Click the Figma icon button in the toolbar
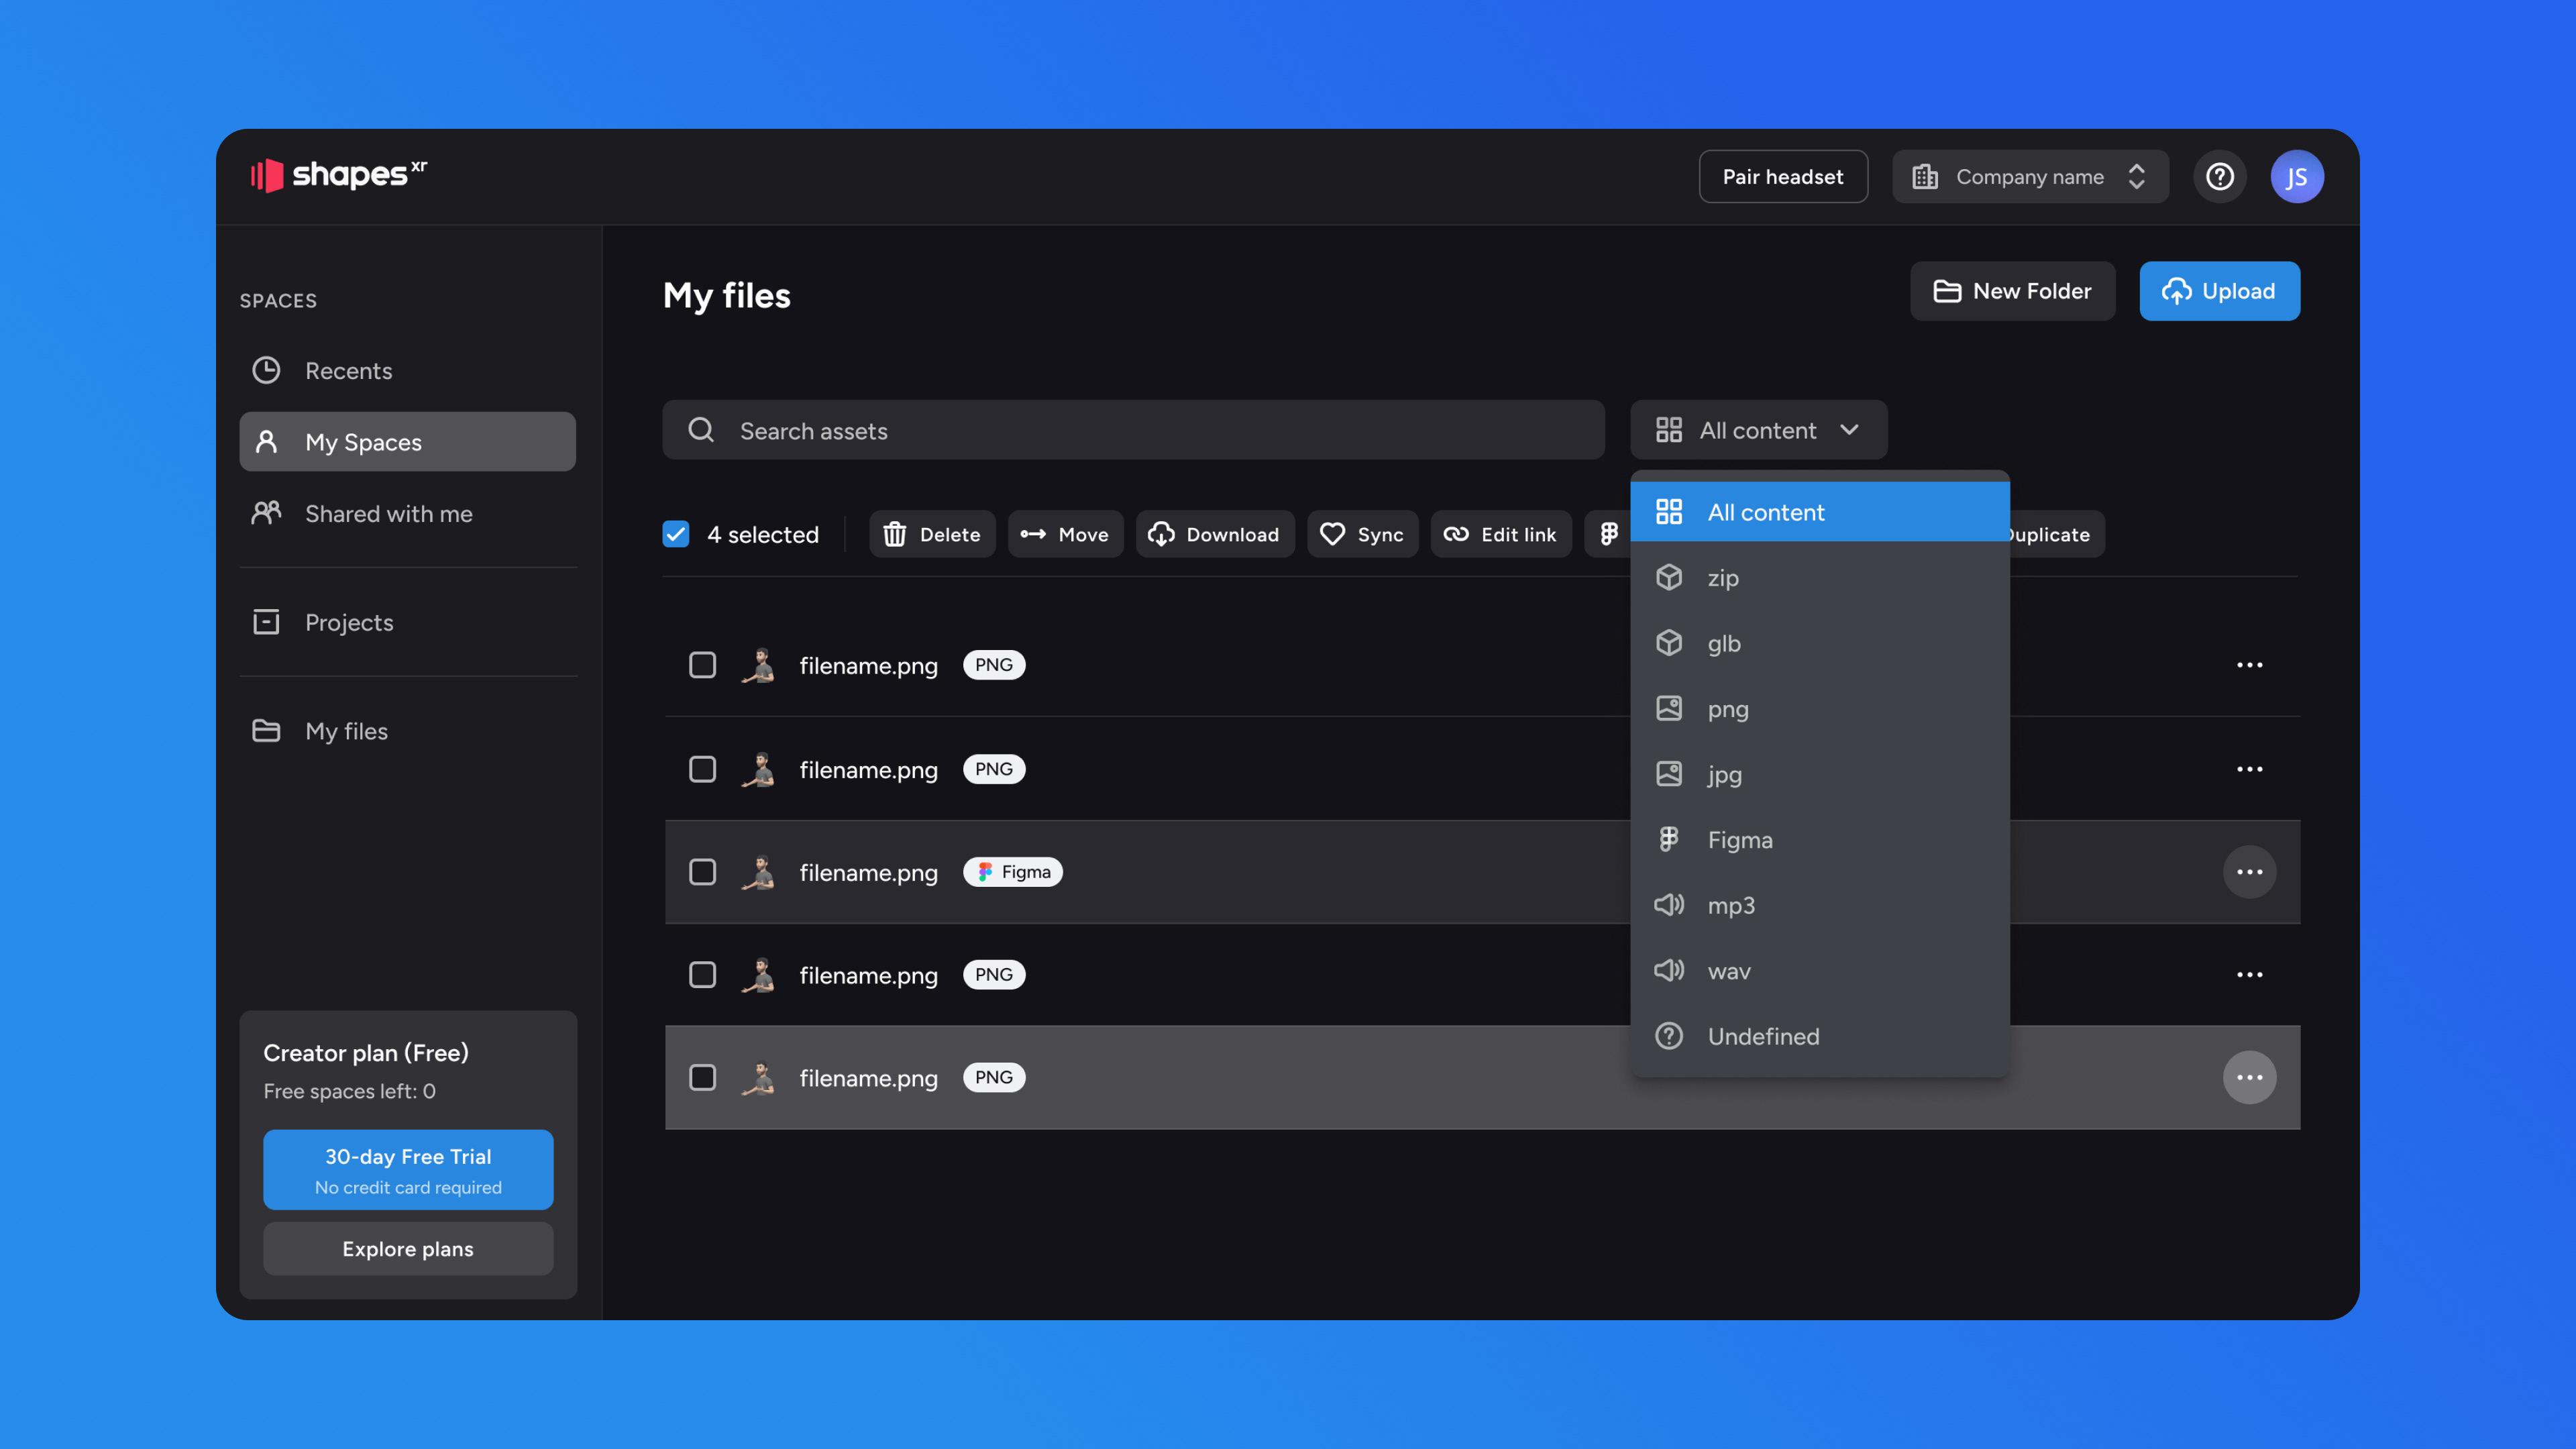The width and height of the screenshot is (2576, 1449). 1609,534
